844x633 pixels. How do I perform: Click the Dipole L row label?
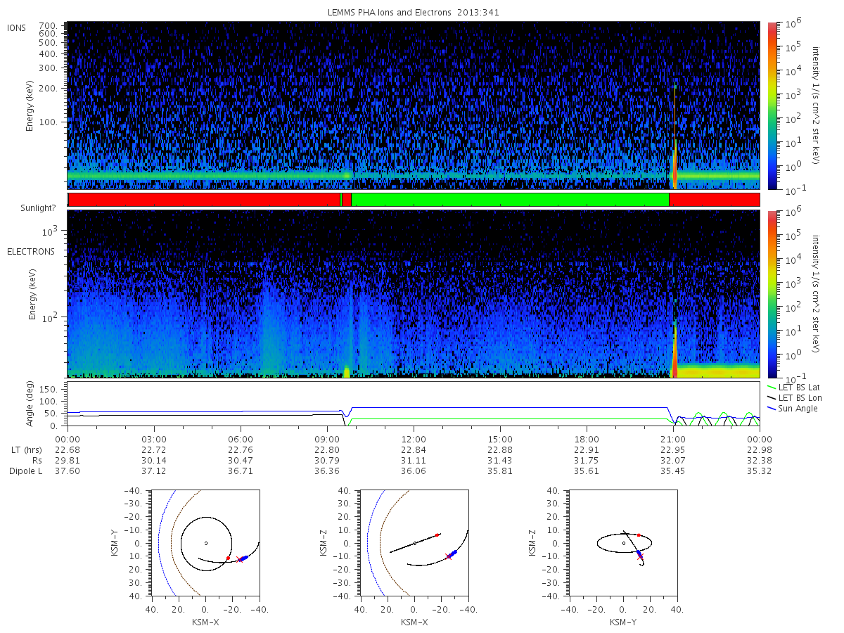[26, 471]
